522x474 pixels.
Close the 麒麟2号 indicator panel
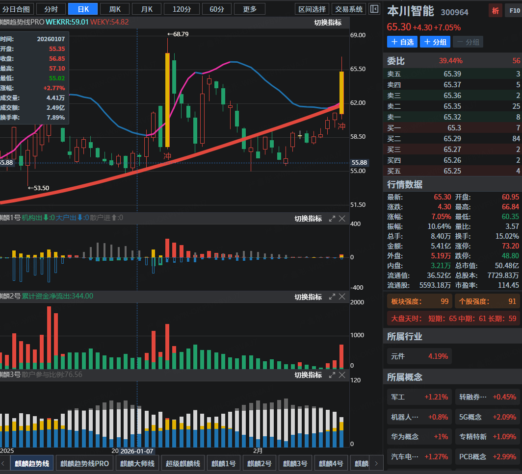(x=342, y=297)
